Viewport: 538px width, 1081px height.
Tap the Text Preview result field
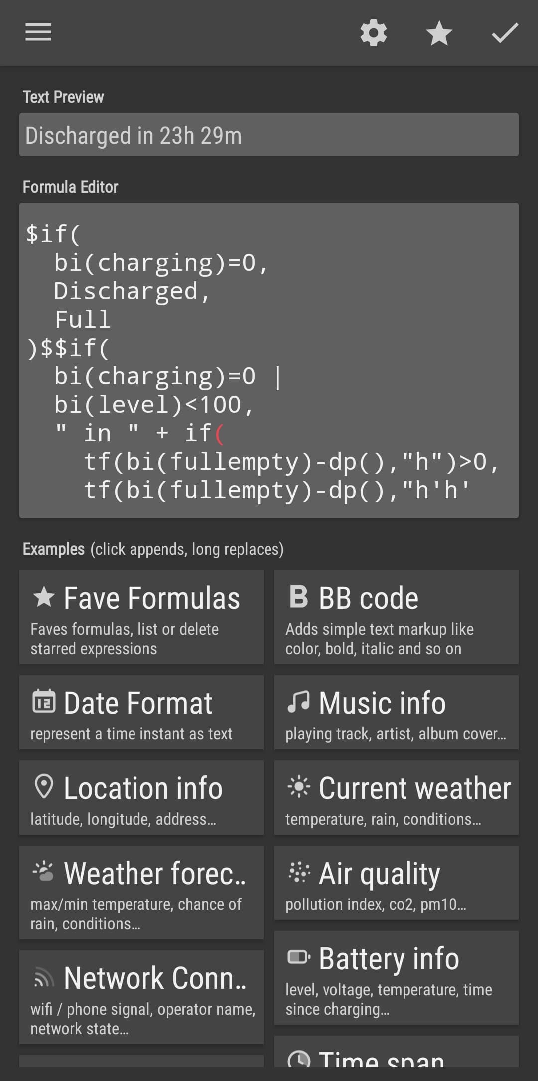point(269,135)
